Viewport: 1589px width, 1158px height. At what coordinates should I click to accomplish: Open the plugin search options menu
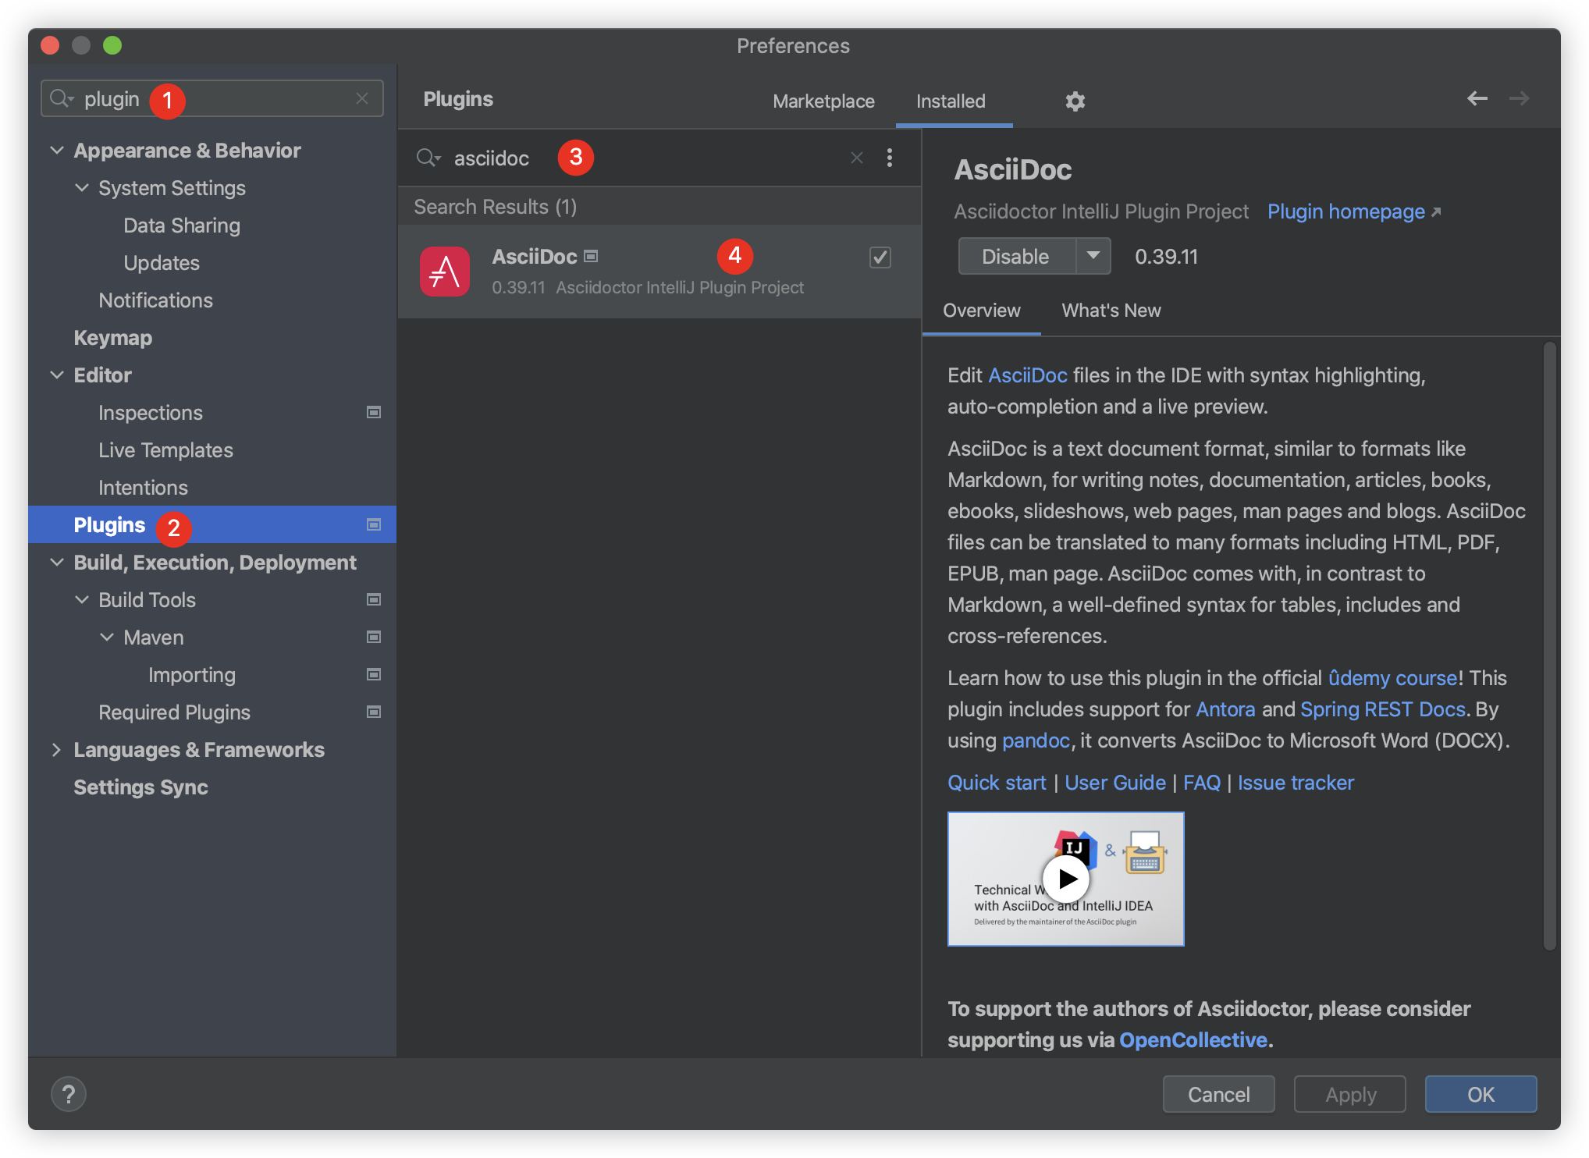(x=890, y=158)
